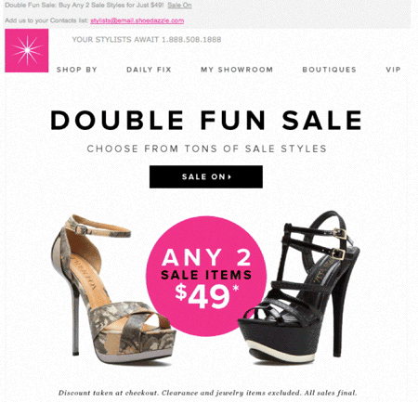Screen dimensions: 418x402
Task: Click the discount disclaimer text at the bottom
Action: click(207, 393)
